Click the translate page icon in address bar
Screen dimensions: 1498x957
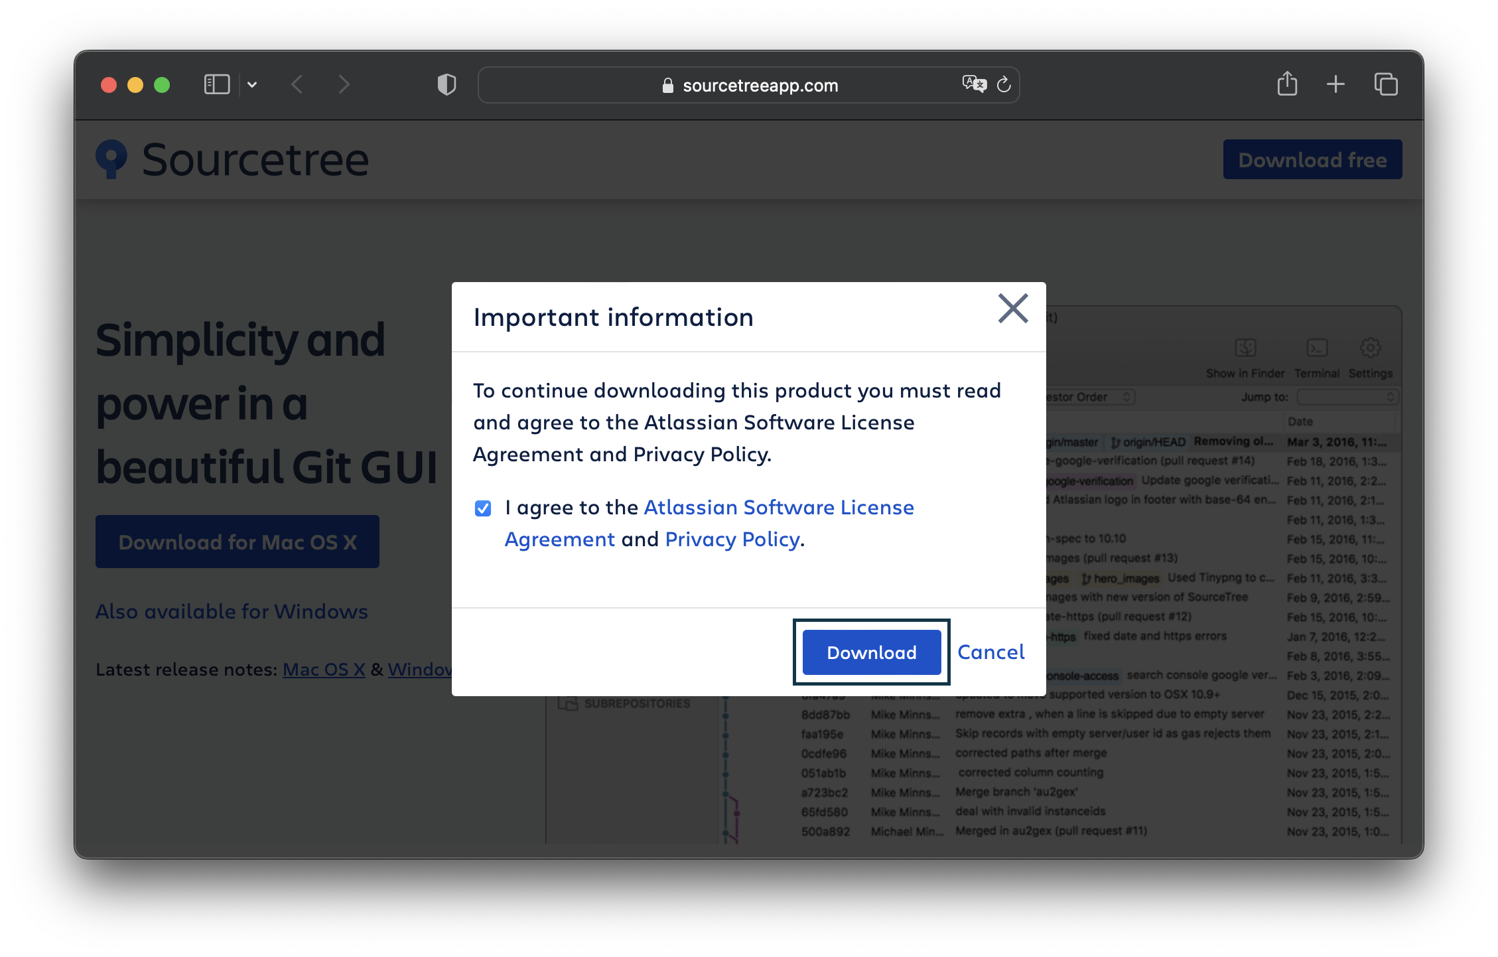click(974, 84)
